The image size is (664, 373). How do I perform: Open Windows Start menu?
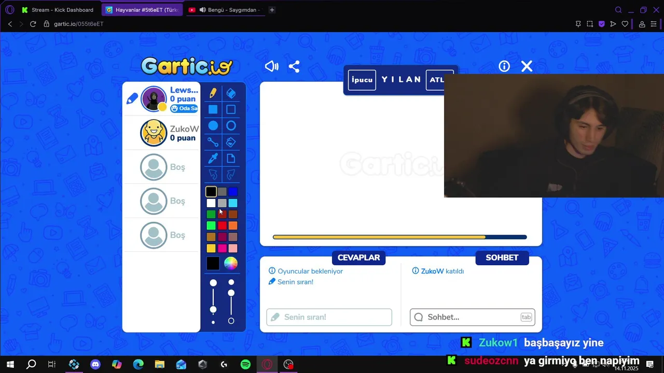pos(10,364)
